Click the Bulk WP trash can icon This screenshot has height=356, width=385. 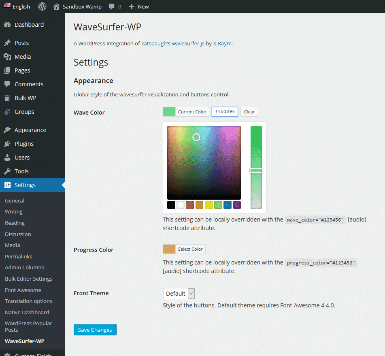point(7,98)
